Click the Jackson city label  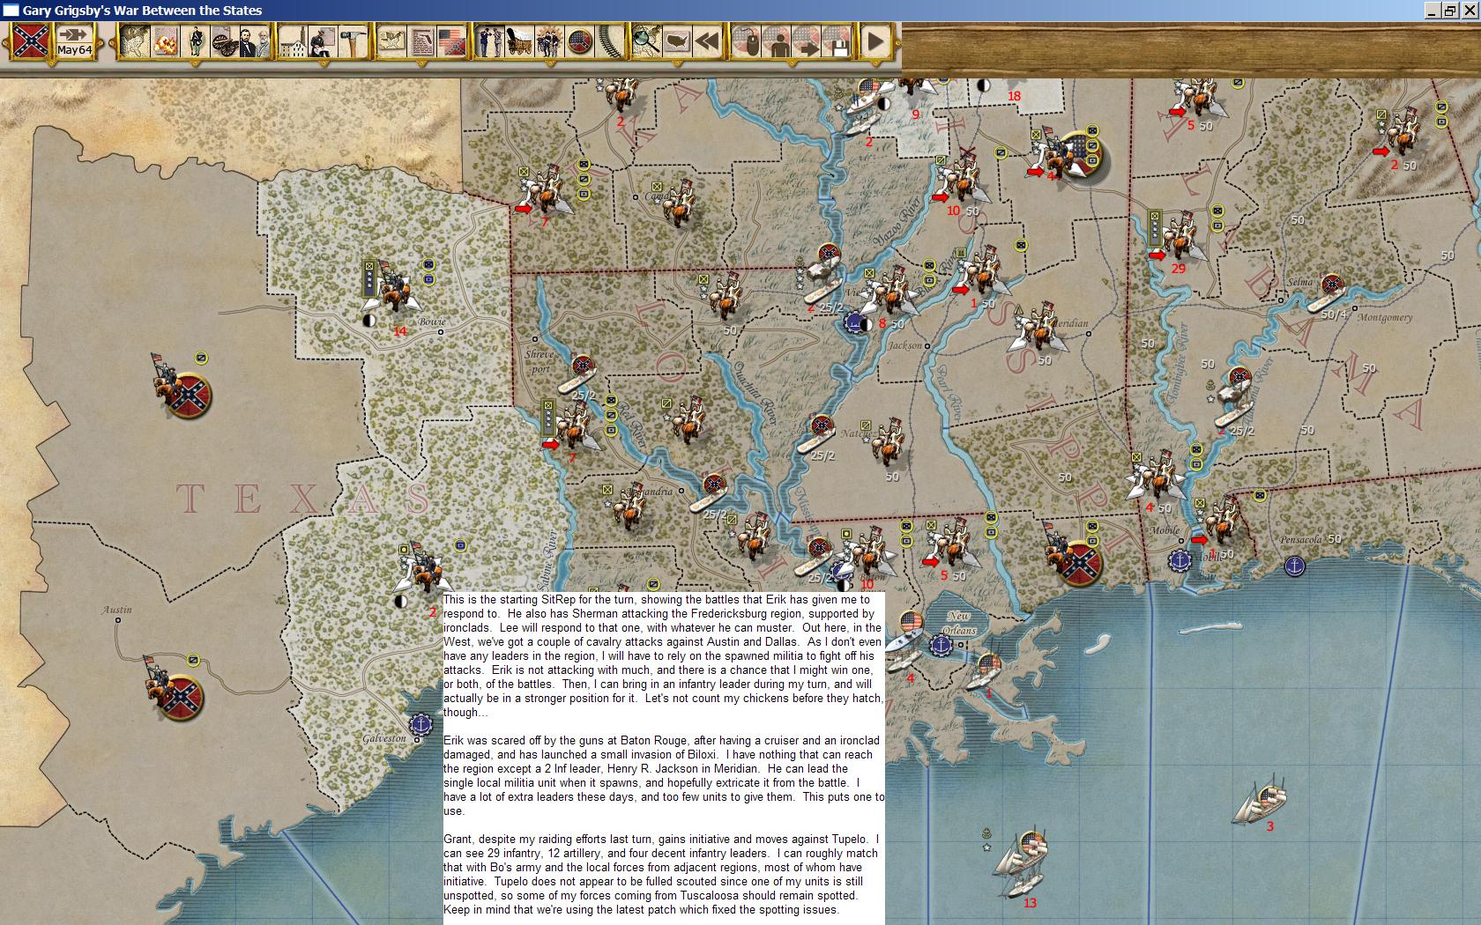coord(904,345)
